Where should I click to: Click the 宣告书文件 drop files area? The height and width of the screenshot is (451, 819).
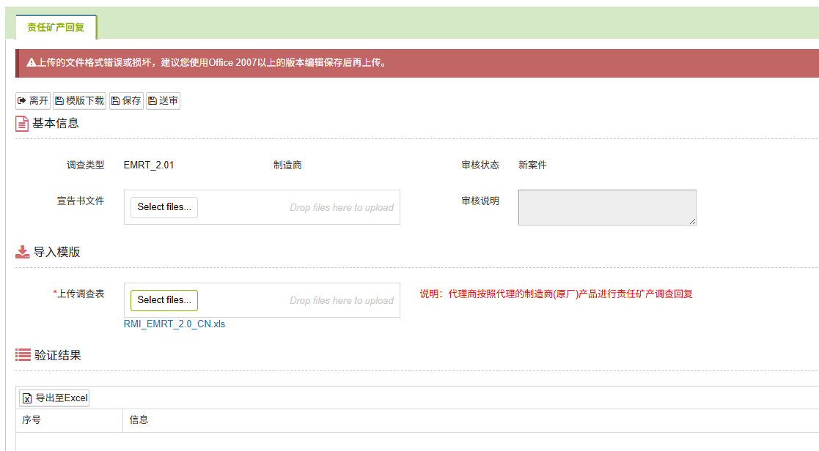[341, 208]
